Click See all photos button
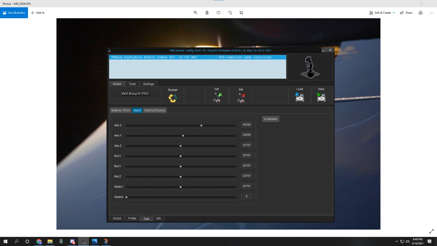Image resolution: width=437 pixels, height=246 pixels. tap(14, 13)
